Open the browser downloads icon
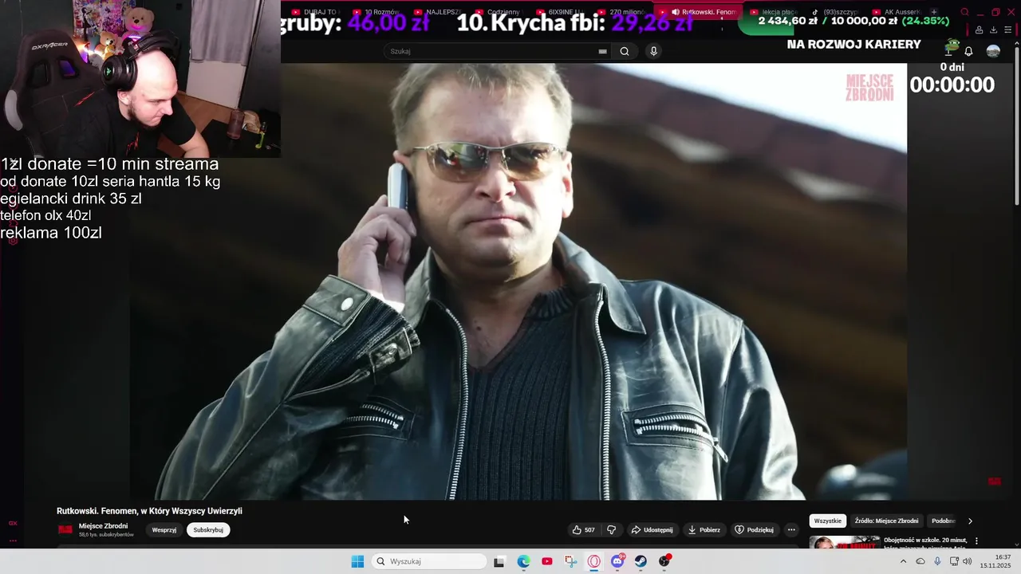 click(x=993, y=29)
